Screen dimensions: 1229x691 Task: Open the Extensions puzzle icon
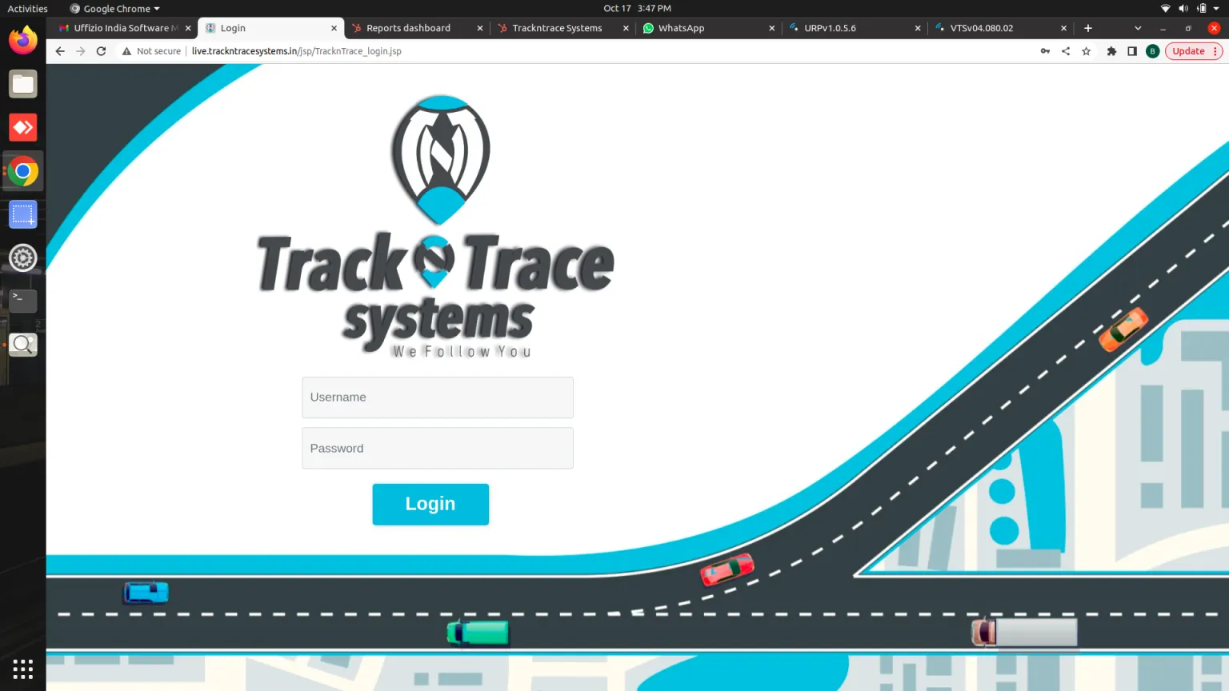pos(1111,51)
